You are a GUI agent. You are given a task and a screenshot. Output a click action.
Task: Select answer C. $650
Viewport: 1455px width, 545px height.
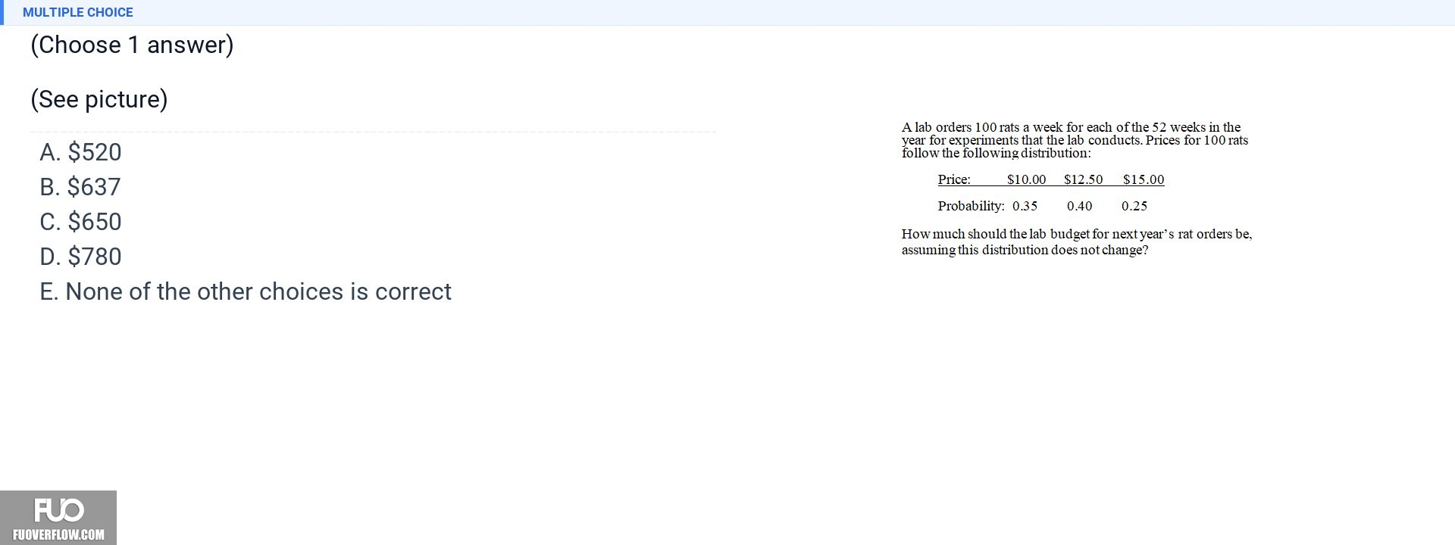[80, 222]
